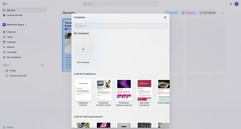Open Organize in sidebar
241x129 pixels.
11,32
